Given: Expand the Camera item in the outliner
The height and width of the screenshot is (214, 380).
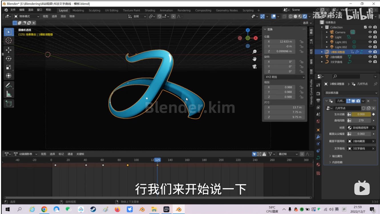Looking at the screenshot, I should click(x=327, y=32).
